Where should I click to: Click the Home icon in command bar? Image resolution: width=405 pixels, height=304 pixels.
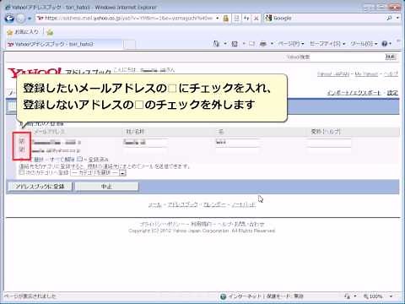[216, 44]
